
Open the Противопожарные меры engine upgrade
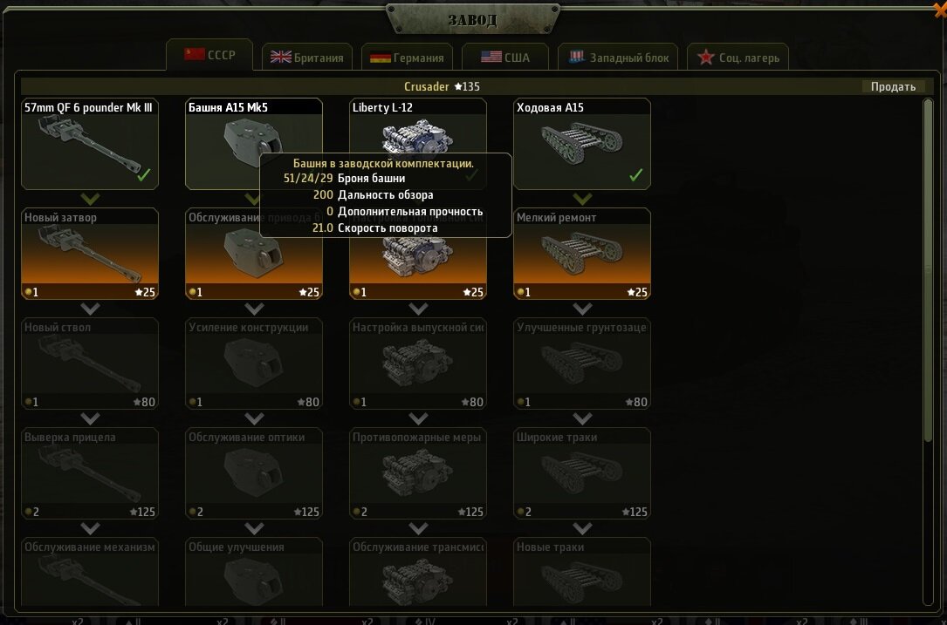point(418,473)
